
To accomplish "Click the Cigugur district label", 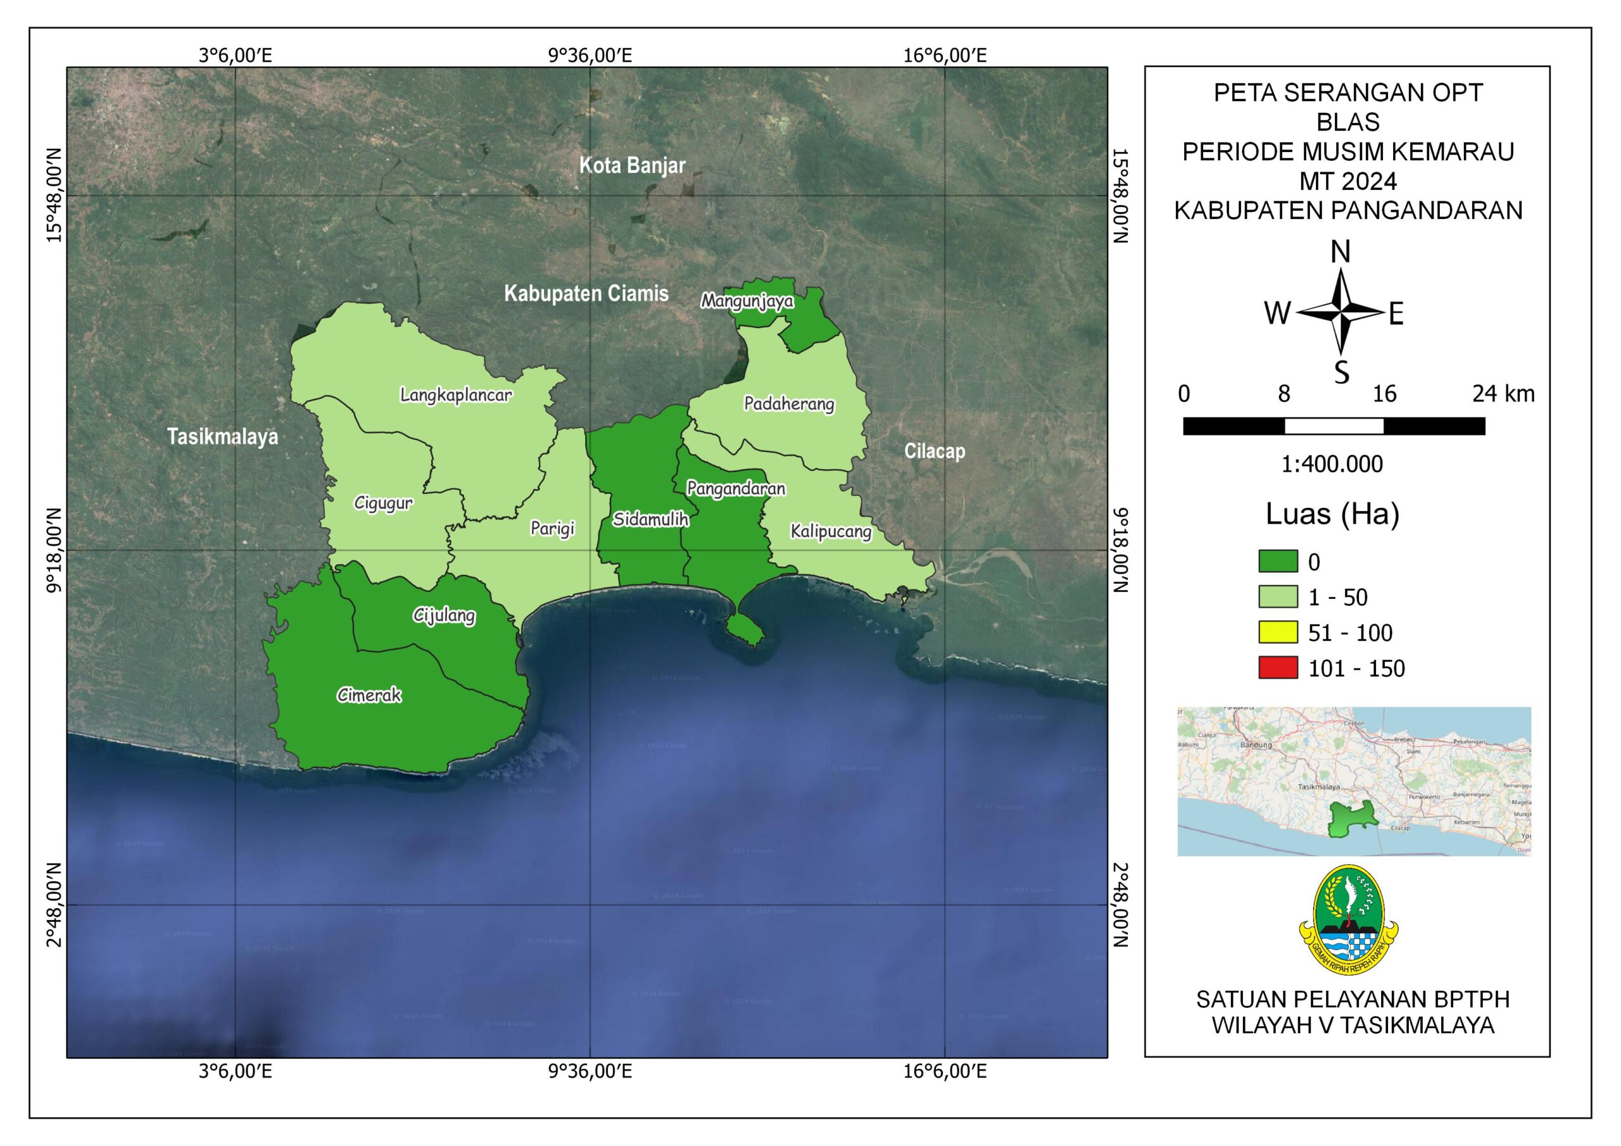I will (383, 503).
